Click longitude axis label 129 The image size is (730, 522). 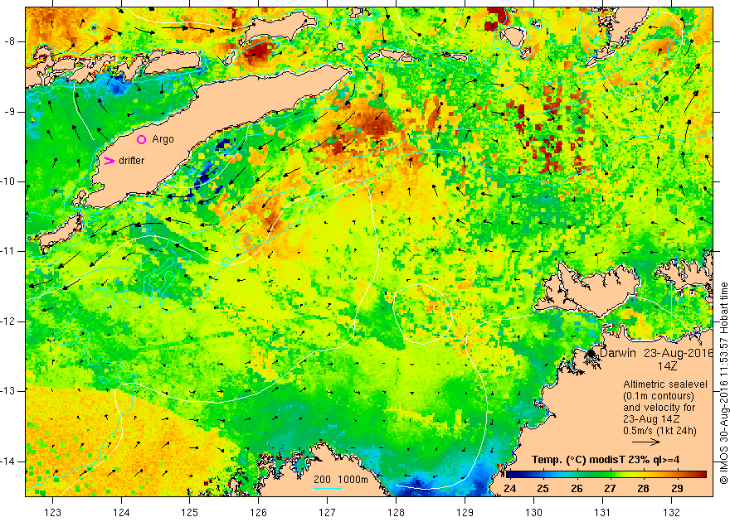(x=465, y=513)
